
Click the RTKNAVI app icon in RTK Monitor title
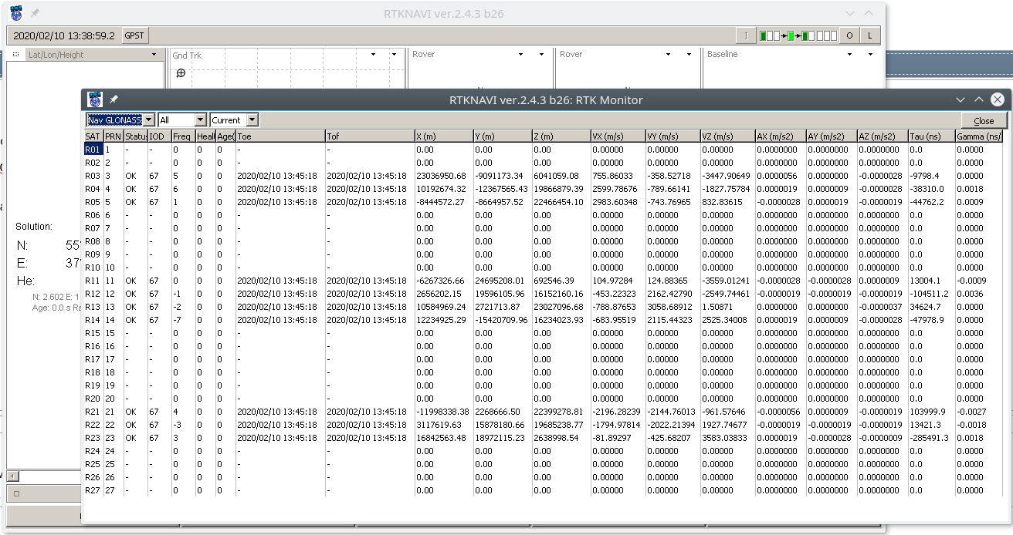[95, 99]
